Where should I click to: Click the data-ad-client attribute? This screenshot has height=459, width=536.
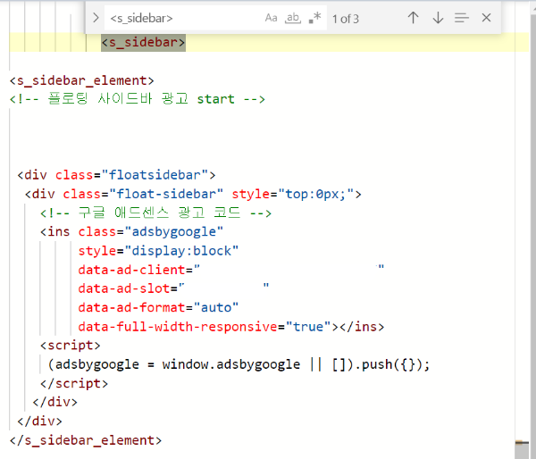coord(231,270)
